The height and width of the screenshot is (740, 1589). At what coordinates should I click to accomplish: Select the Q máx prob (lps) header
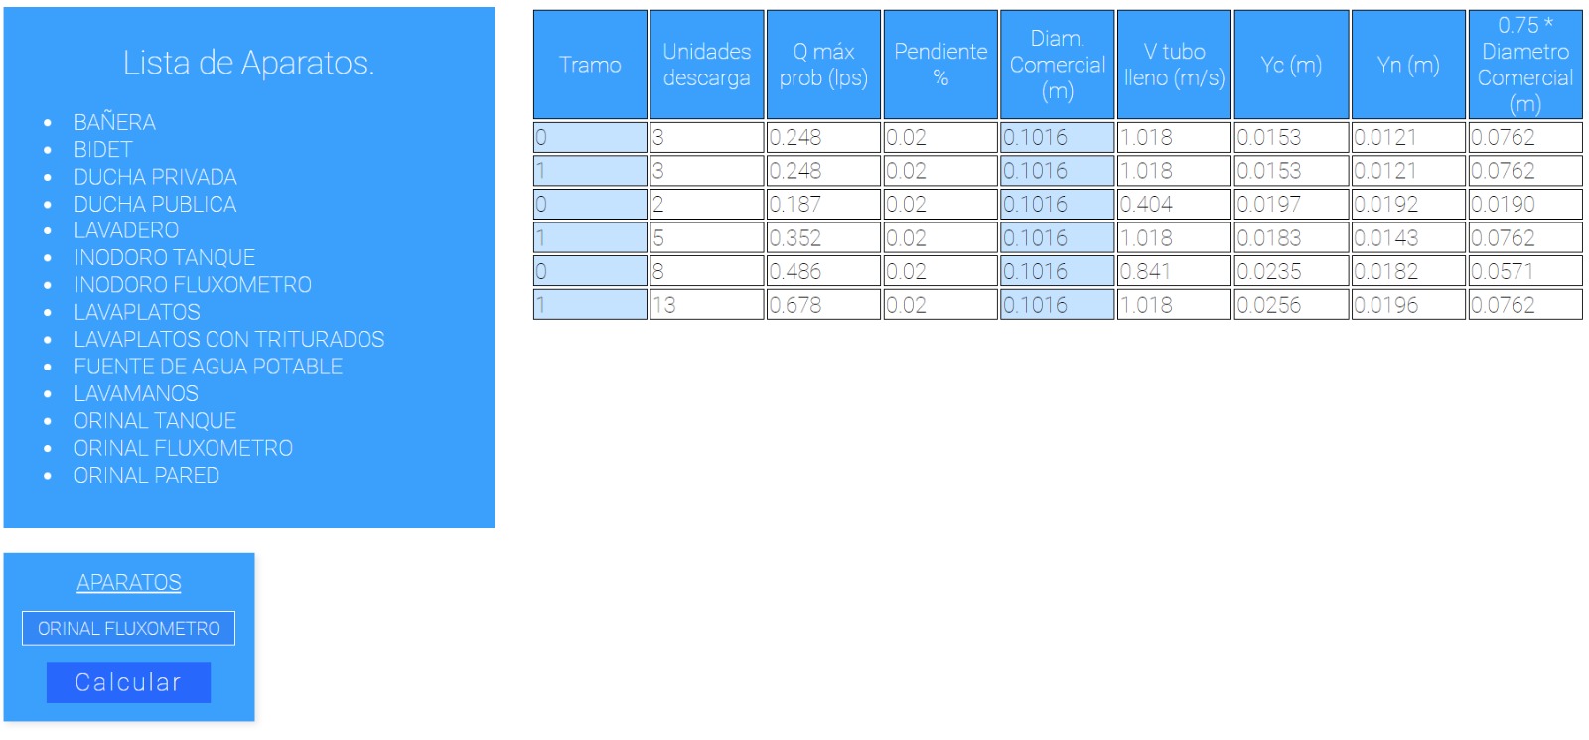click(823, 65)
